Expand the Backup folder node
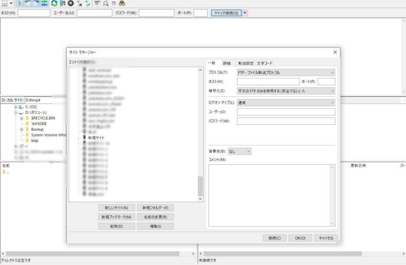406x265 pixels. [22, 130]
